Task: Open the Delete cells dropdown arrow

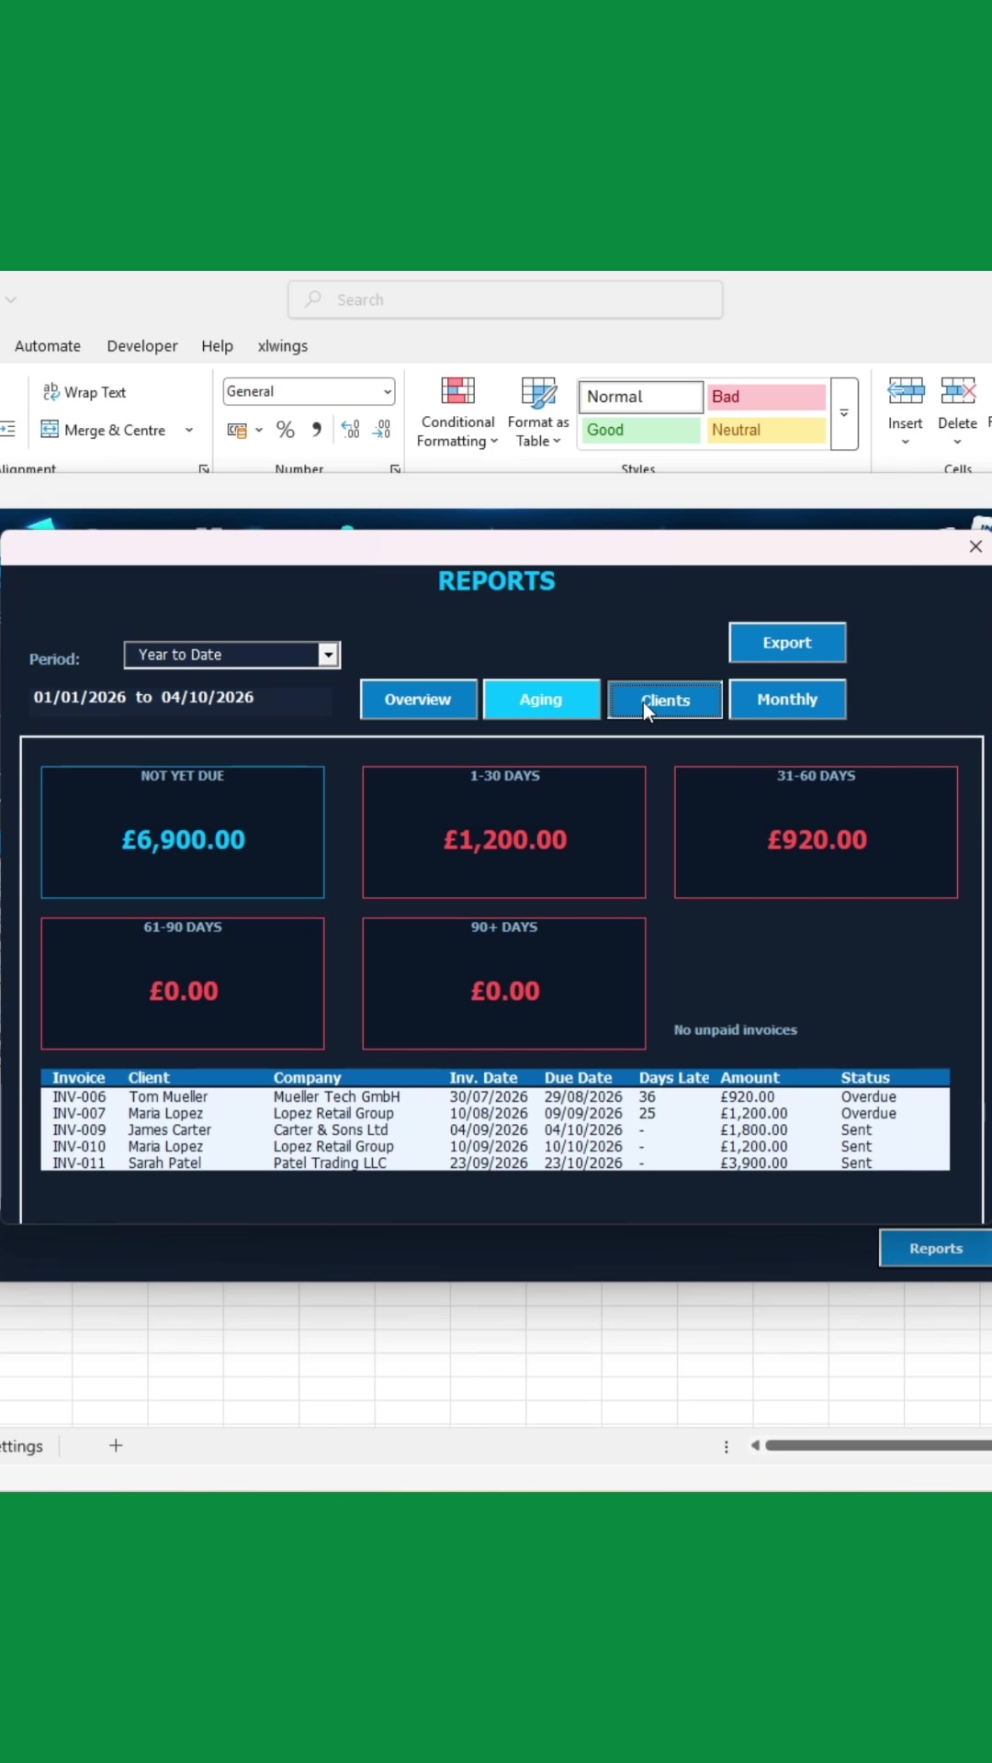Action: pos(957,442)
